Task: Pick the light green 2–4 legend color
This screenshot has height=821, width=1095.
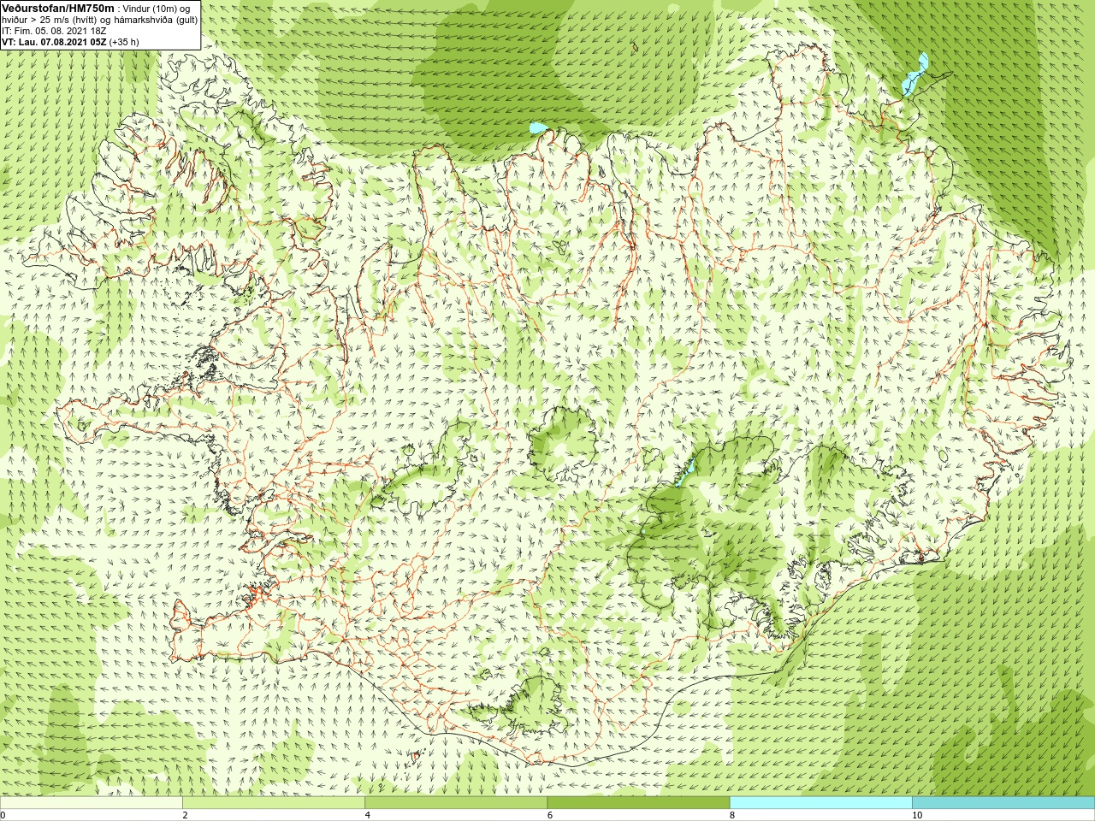Action: [274, 803]
